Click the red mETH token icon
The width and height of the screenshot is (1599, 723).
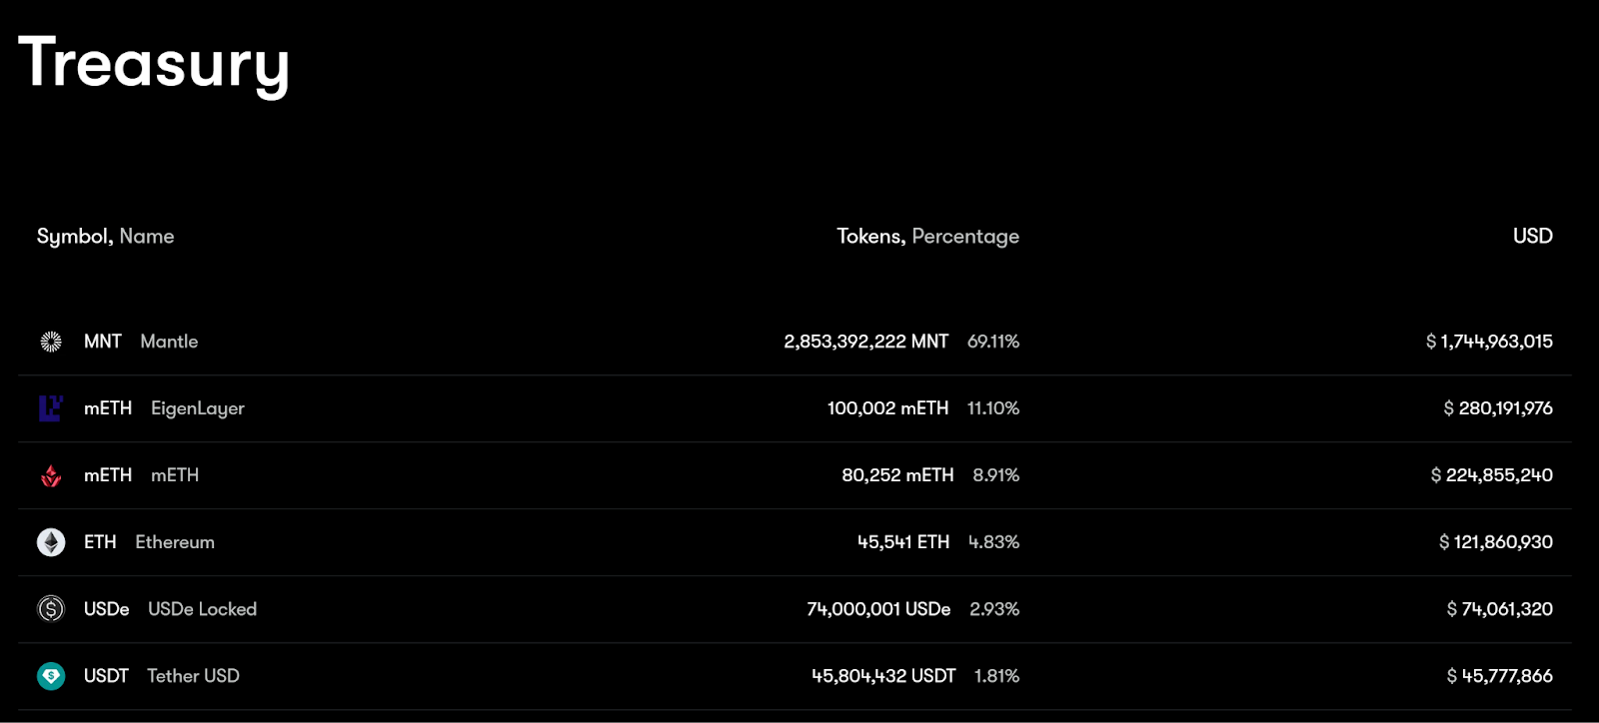tap(51, 475)
